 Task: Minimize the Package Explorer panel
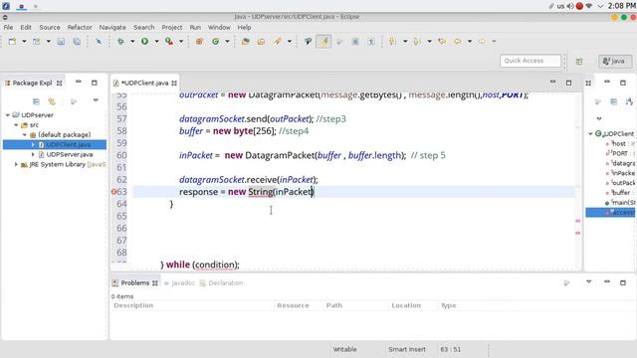(78, 82)
